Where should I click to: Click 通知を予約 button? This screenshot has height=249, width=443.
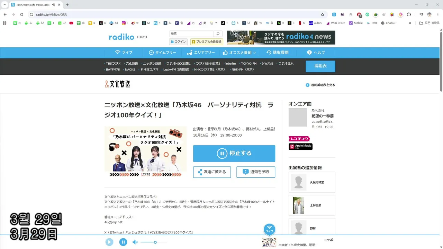point(256,172)
